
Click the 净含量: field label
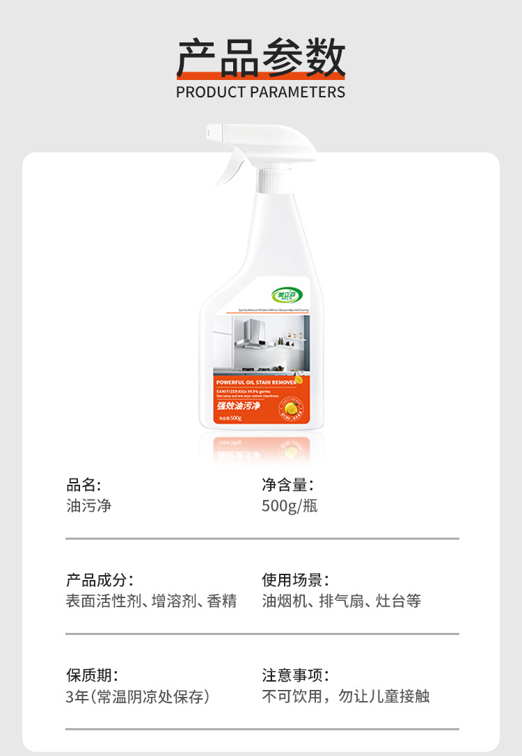click(287, 485)
